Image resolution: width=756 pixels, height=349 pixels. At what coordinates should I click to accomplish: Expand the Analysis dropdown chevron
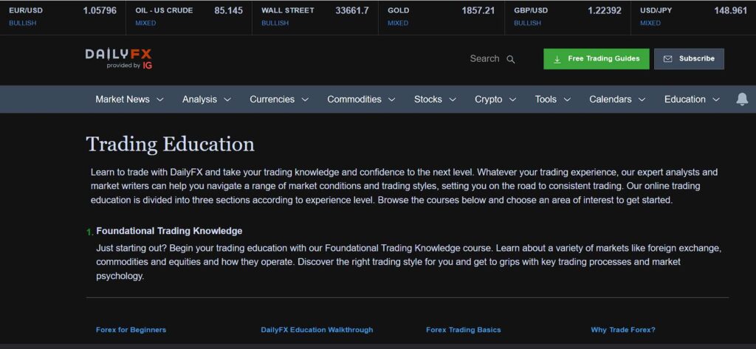[227, 100]
